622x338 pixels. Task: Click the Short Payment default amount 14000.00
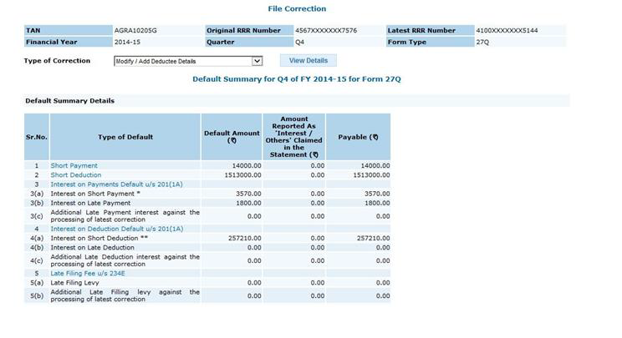pos(247,165)
